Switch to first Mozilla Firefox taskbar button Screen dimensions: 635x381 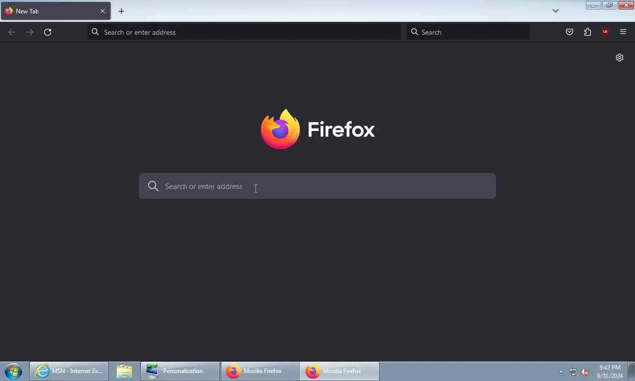(x=260, y=371)
